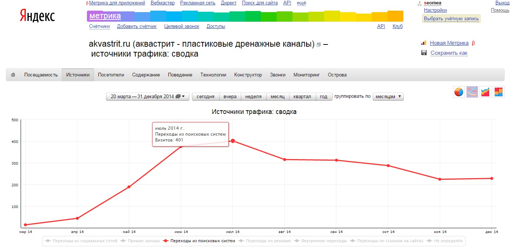Viewport: 512px width, 251px height.
Task: Click the Яндекс logo
Action: [37, 16]
